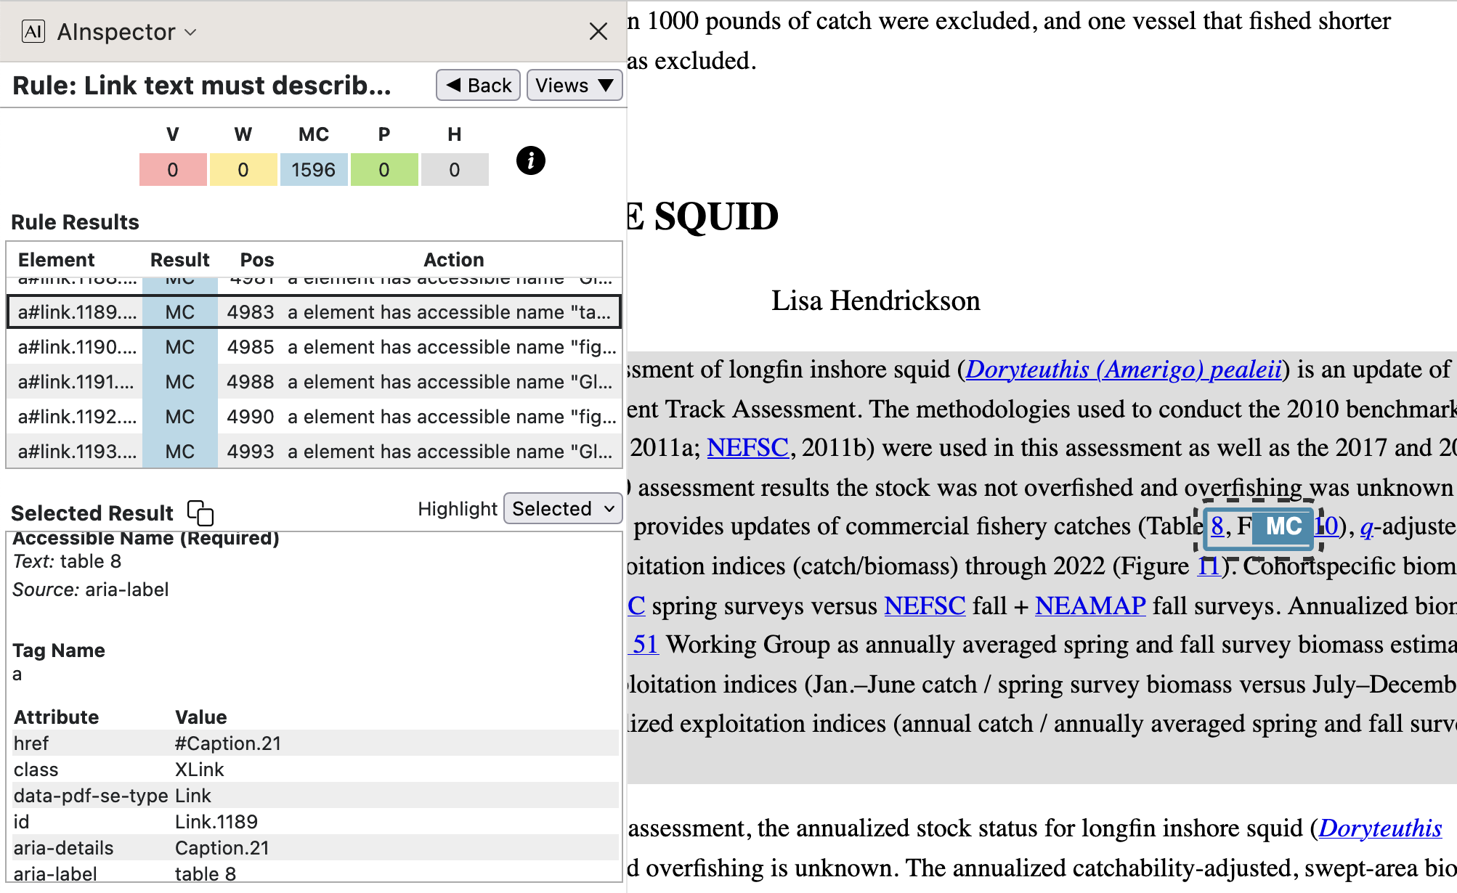Click the blue Manual Check count 1596
1457x893 pixels.
coord(313,170)
